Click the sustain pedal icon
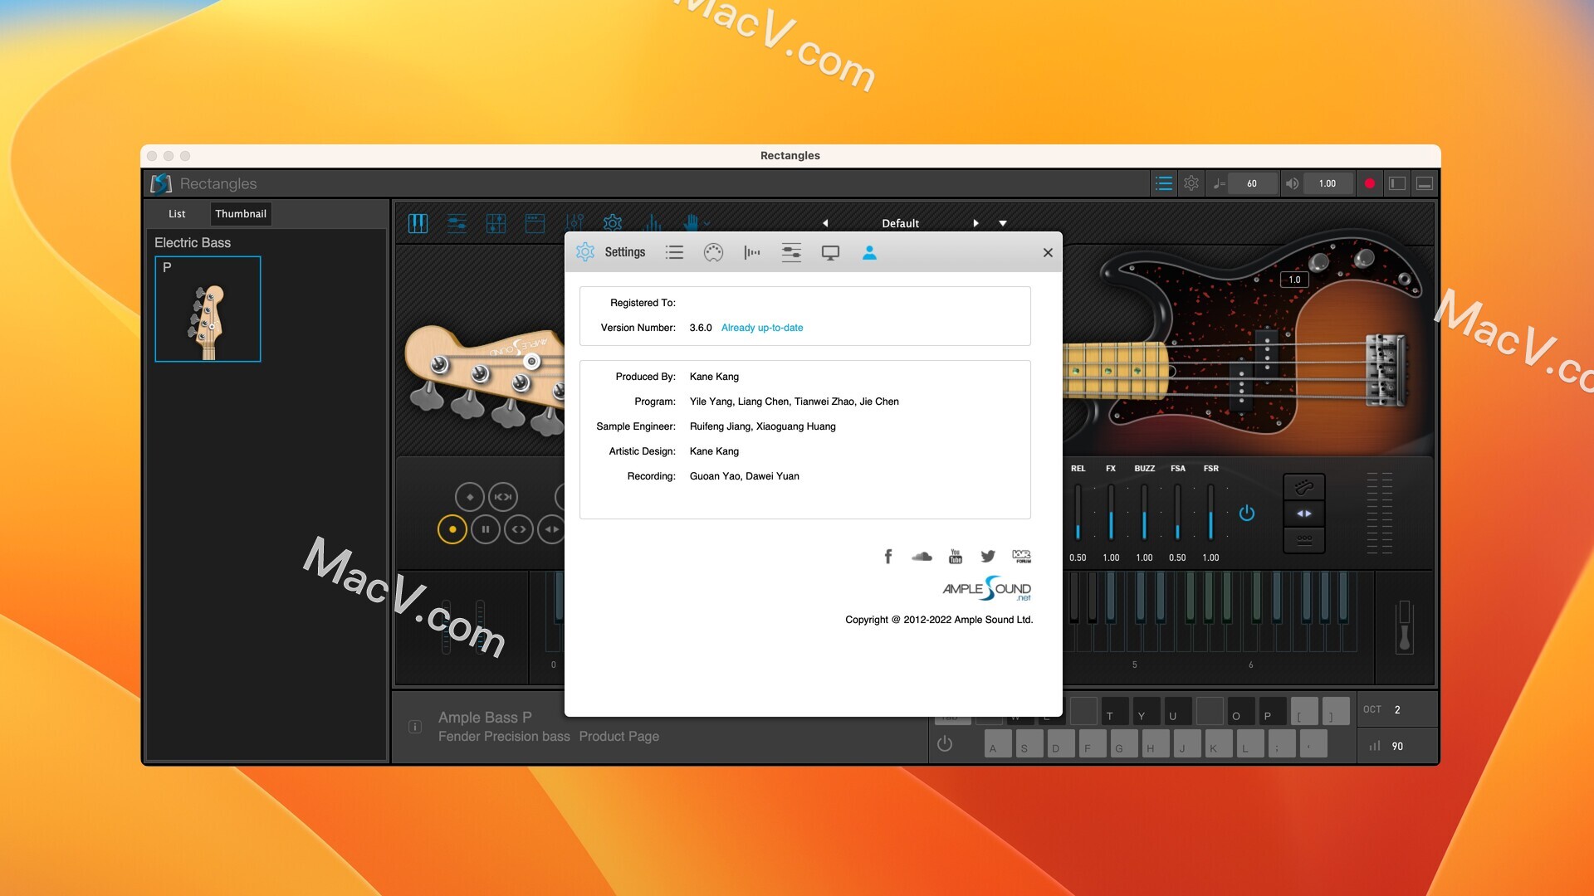 pyautogui.click(x=1405, y=626)
